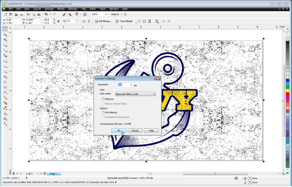Pick the black palette swatch

(287, 43)
